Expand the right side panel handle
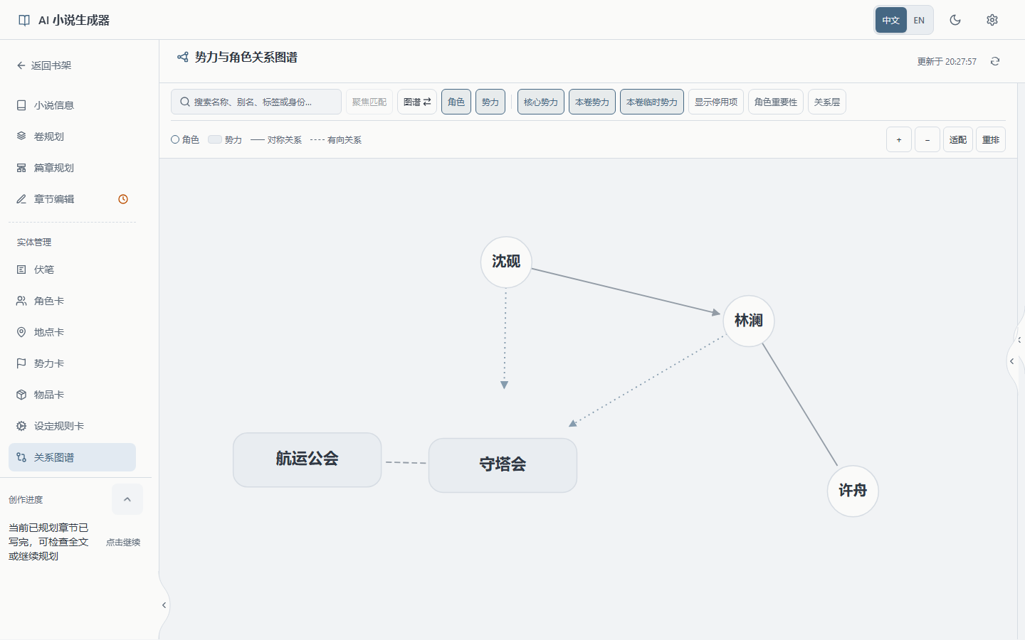The width and height of the screenshot is (1025, 640). 1011,361
